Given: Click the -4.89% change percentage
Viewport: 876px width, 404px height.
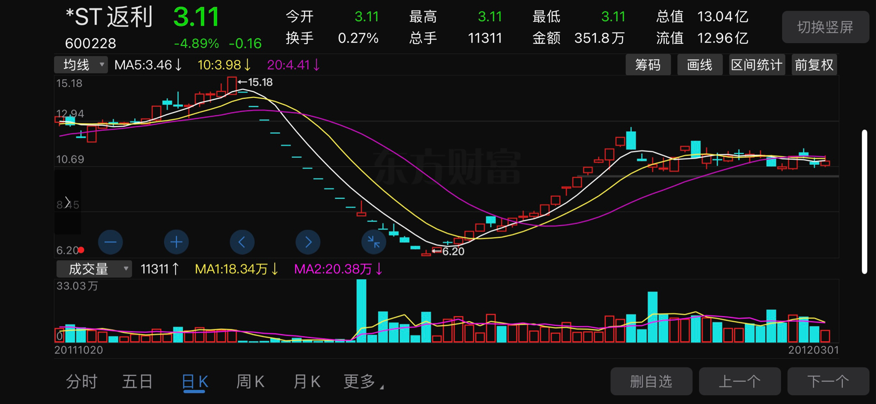Looking at the screenshot, I should pos(196,43).
